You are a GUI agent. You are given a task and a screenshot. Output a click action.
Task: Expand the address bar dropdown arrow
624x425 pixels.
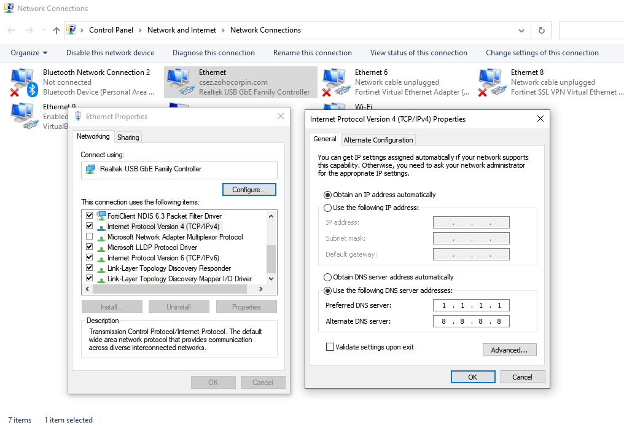pyautogui.click(x=521, y=29)
